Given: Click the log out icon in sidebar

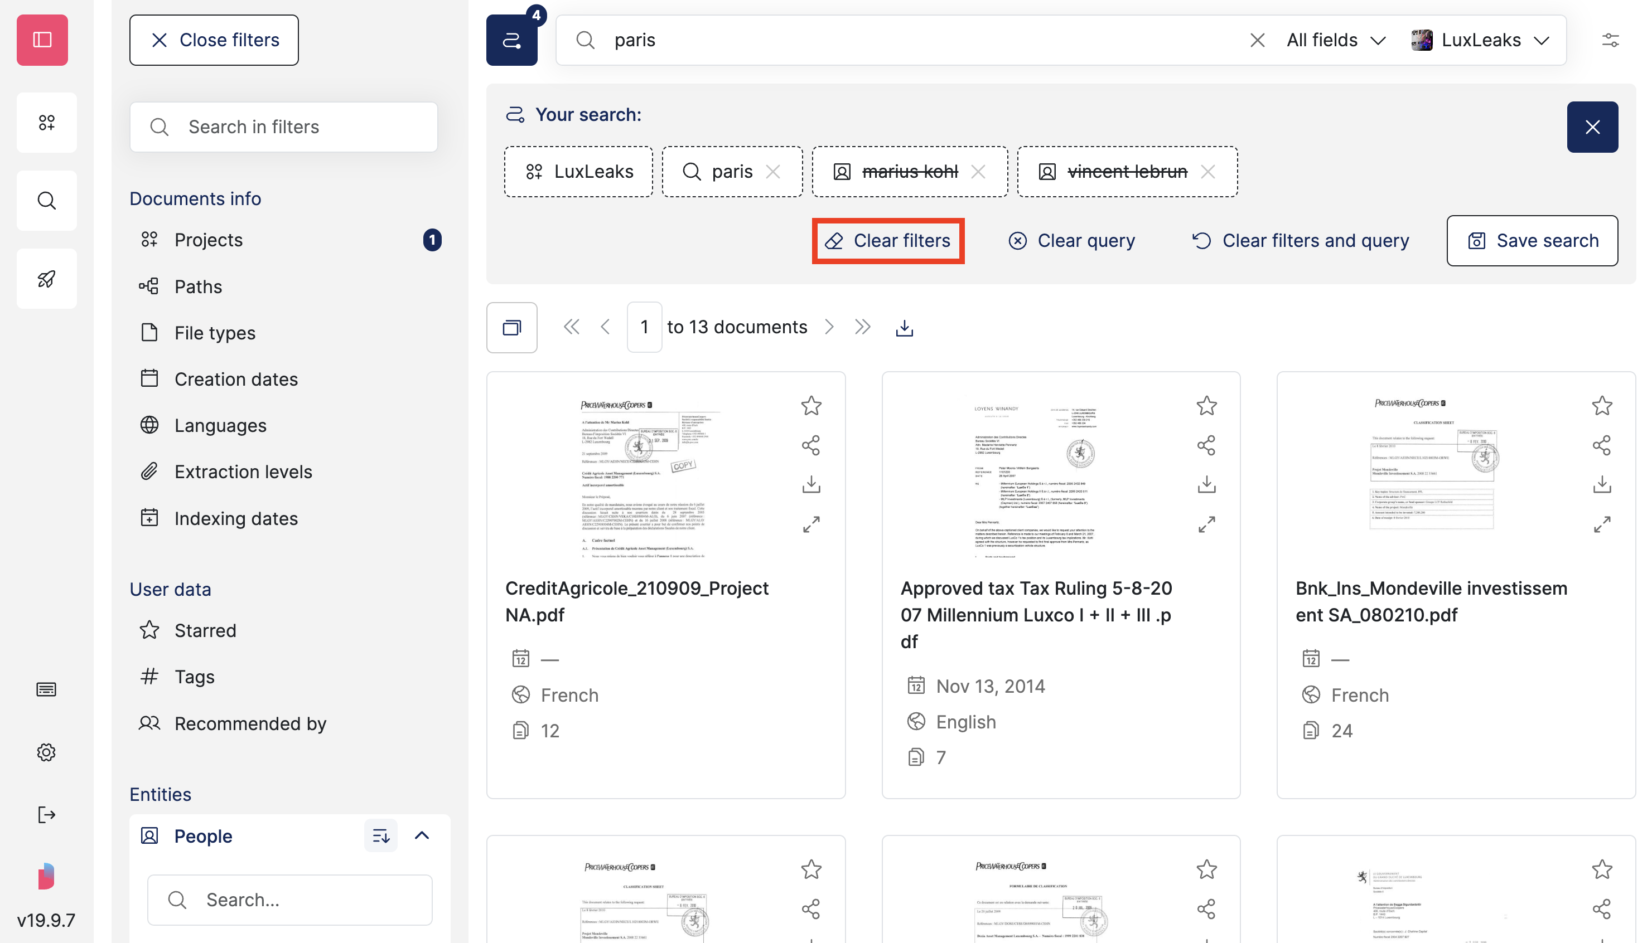Looking at the screenshot, I should point(46,814).
